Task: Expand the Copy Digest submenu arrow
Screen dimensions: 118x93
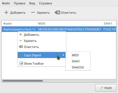Action: pos(64,55)
